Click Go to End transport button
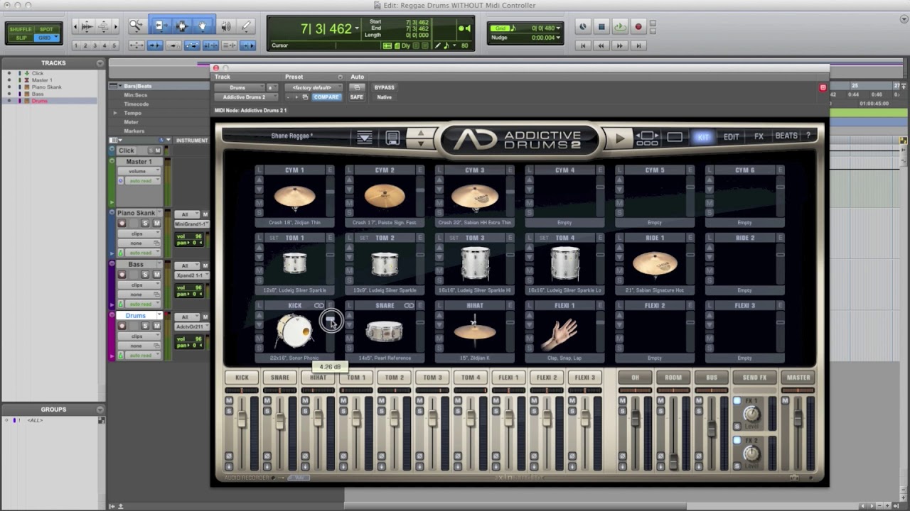This screenshot has width=910, height=511. point(638,45)
